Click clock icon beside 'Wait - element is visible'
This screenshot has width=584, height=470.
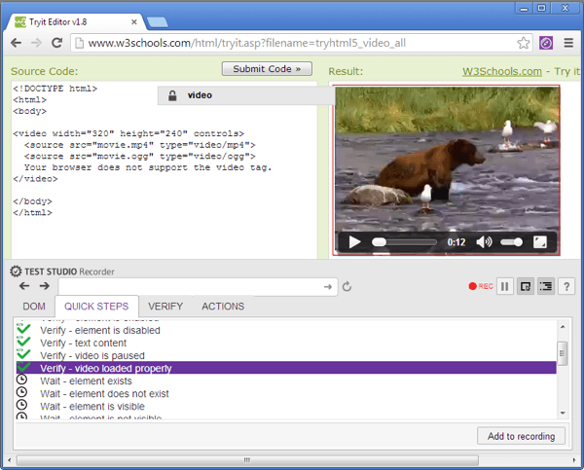click(x=22, y=405)
